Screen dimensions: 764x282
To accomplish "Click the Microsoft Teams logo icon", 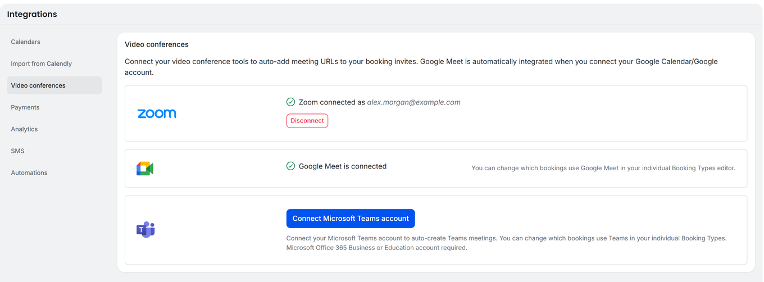I will point(145,230).
